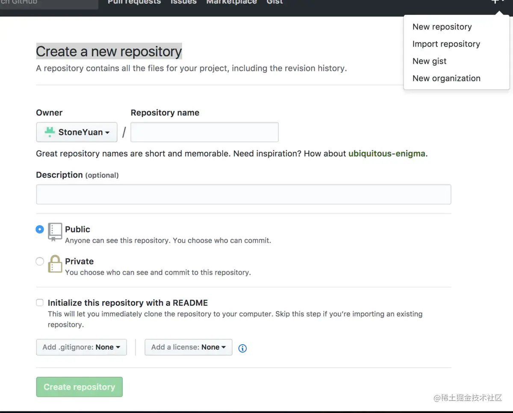Focus the Description input field
Viewport: 513px width, 413px height.
click(243, 194)
